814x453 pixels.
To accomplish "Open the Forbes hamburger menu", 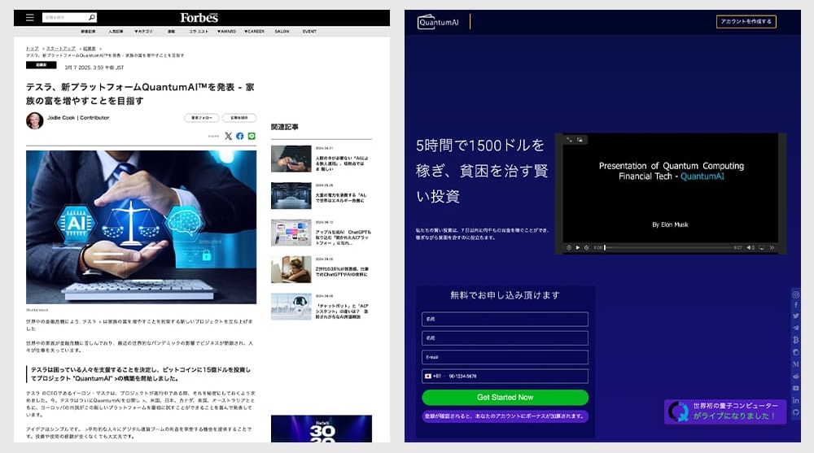I will 30,17.
